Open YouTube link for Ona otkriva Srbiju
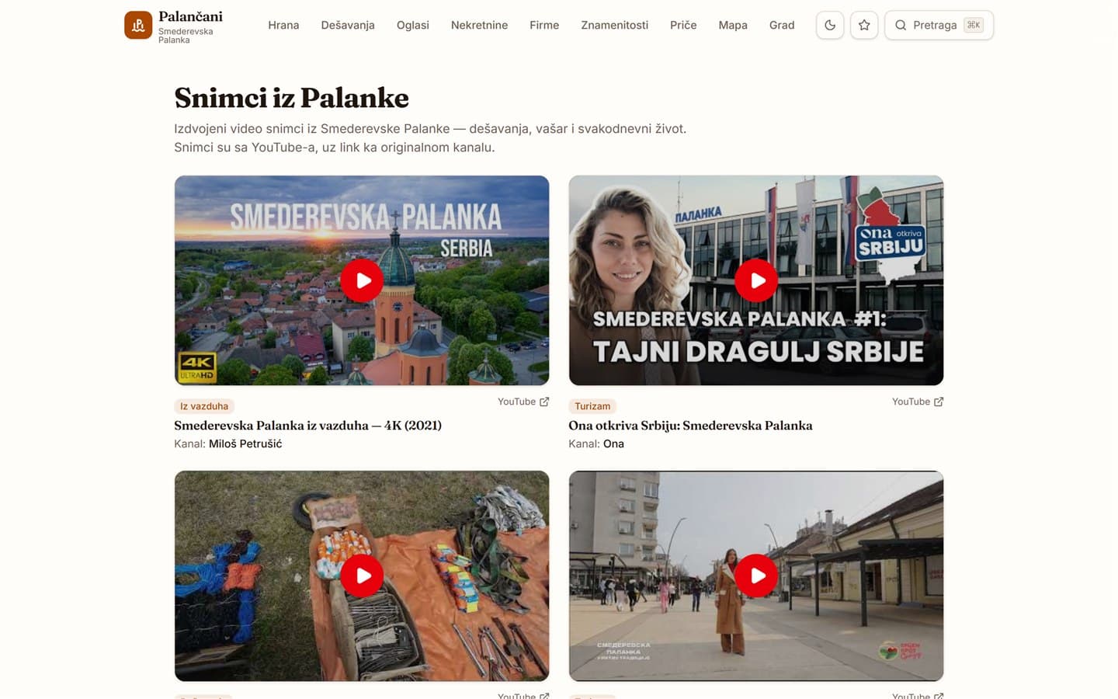The height and width of the screenshot is (699, 1118). (x=918, y=402)
